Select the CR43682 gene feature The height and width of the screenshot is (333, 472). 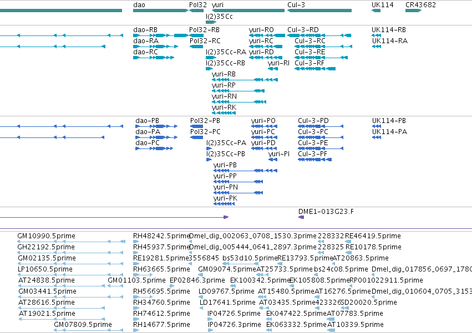(413, 11)
